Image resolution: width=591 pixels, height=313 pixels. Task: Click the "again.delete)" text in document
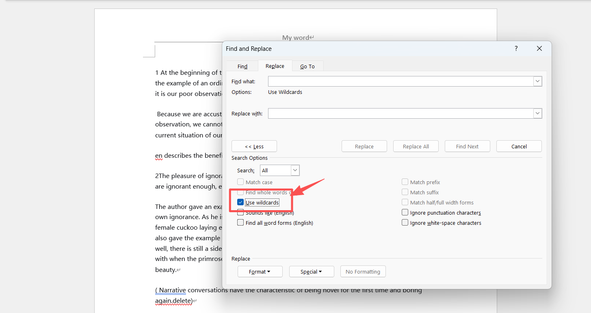point(174,301)
